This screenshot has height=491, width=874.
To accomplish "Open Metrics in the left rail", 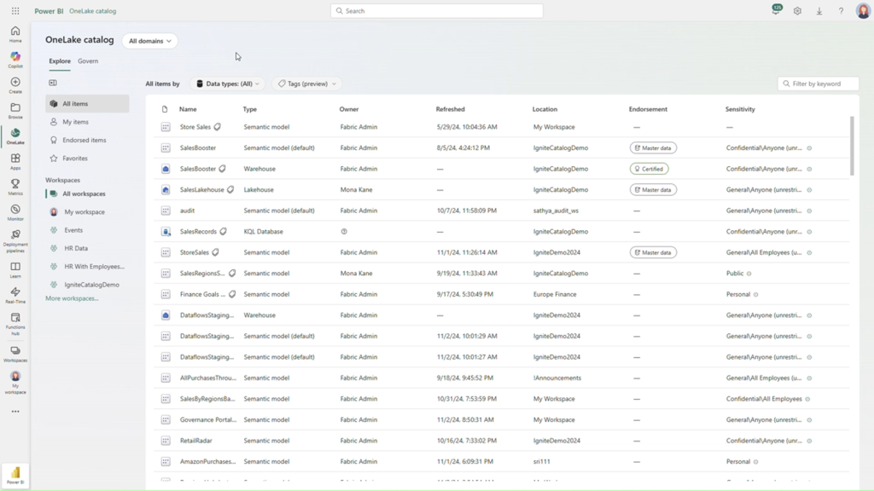I will (x=15, y=187).
